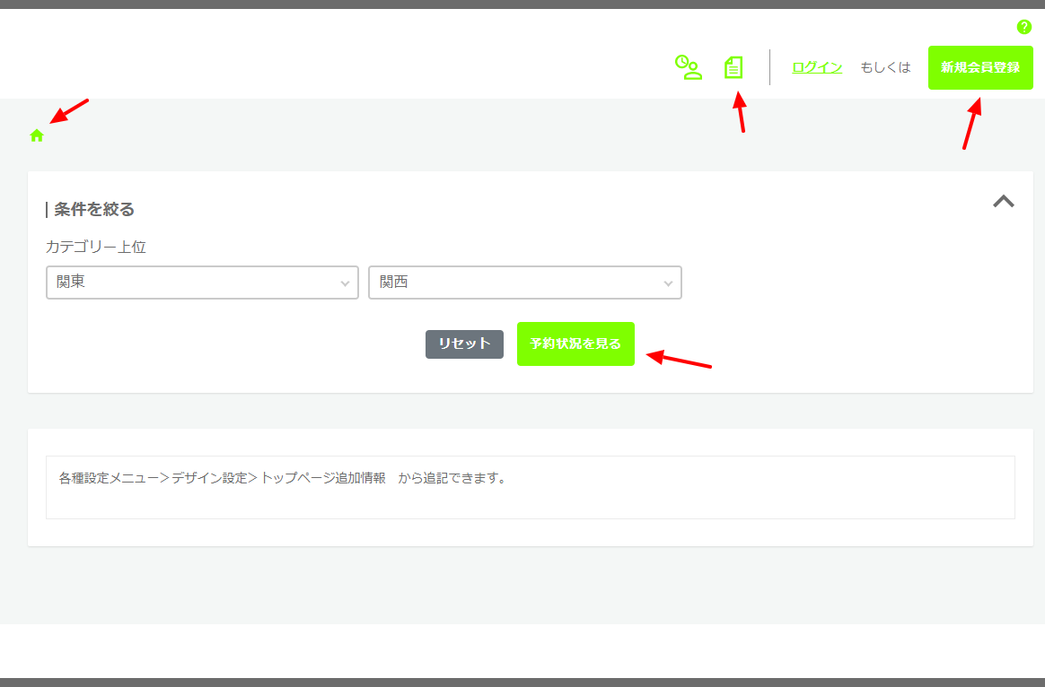Open the clock and person reservation icon
This screenshot has height=687, width=1045.
688,67
